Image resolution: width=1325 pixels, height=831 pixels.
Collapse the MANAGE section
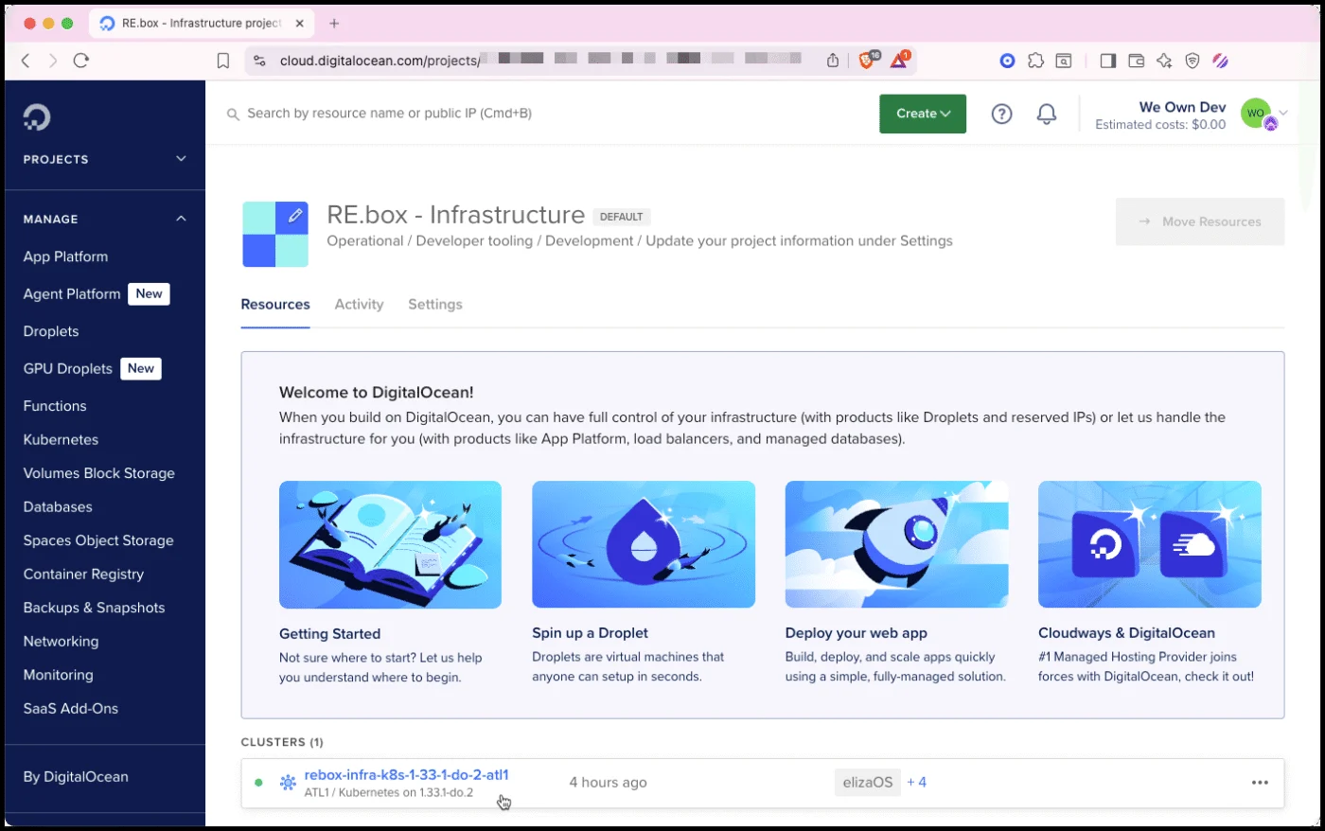(105, 219)
